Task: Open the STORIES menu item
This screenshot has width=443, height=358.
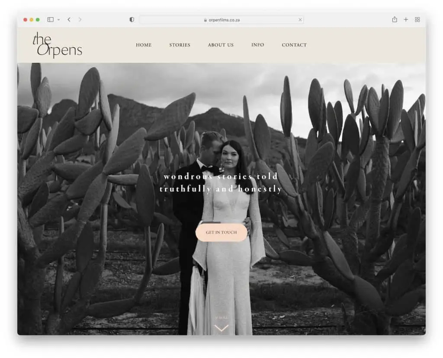Action: click(x=180, y=45)
